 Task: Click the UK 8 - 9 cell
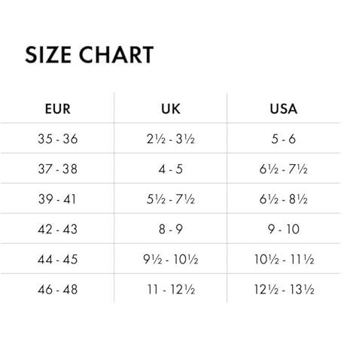tap(171, 229)
